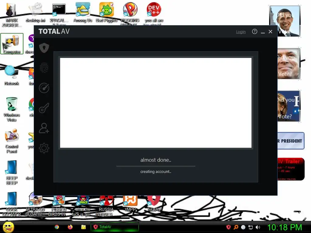The height and width of the screenshot is (233, 311).
Task: Select the 'what the fuck is goi...' desktop shortcut
Action: [x=83, y=206]
